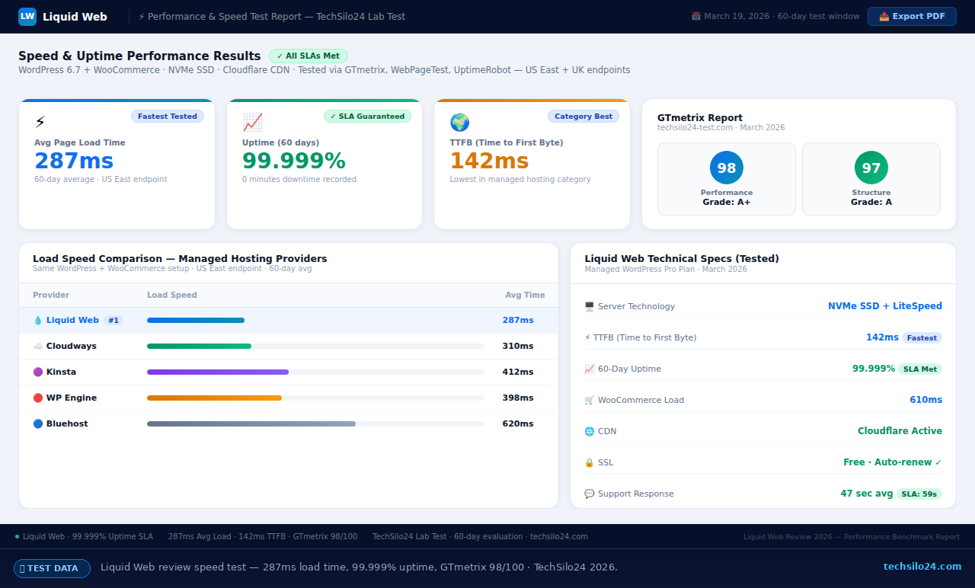The width and height of the screenshot is (975, 588).
Task: Click the Export PDF button
Action: (912, 16)
